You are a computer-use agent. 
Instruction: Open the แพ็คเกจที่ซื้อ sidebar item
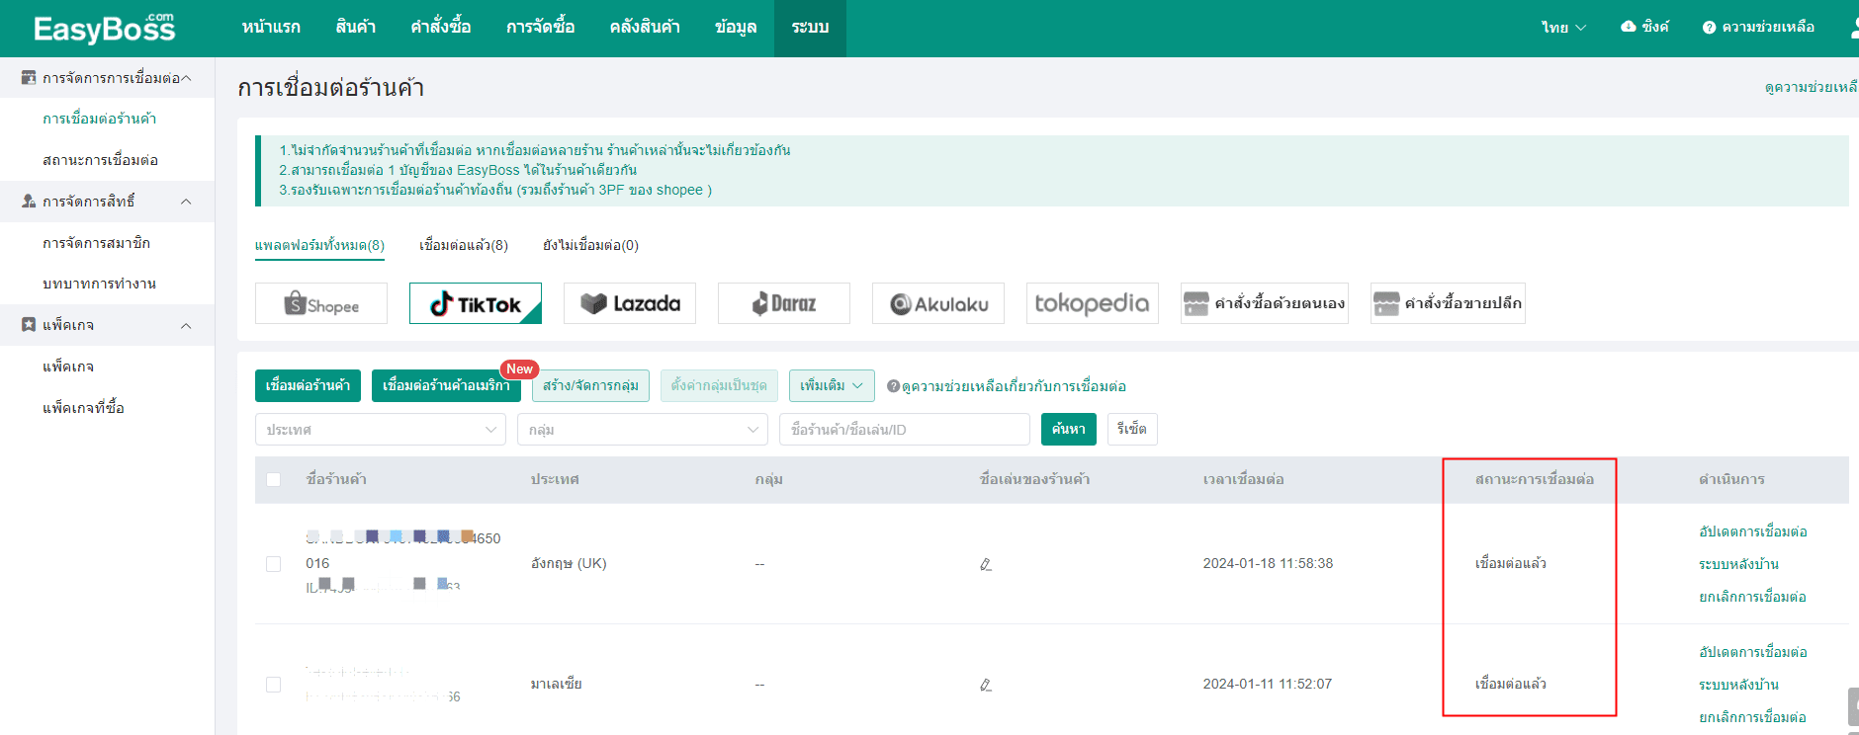pyautogui.click(x=83, y=408)
